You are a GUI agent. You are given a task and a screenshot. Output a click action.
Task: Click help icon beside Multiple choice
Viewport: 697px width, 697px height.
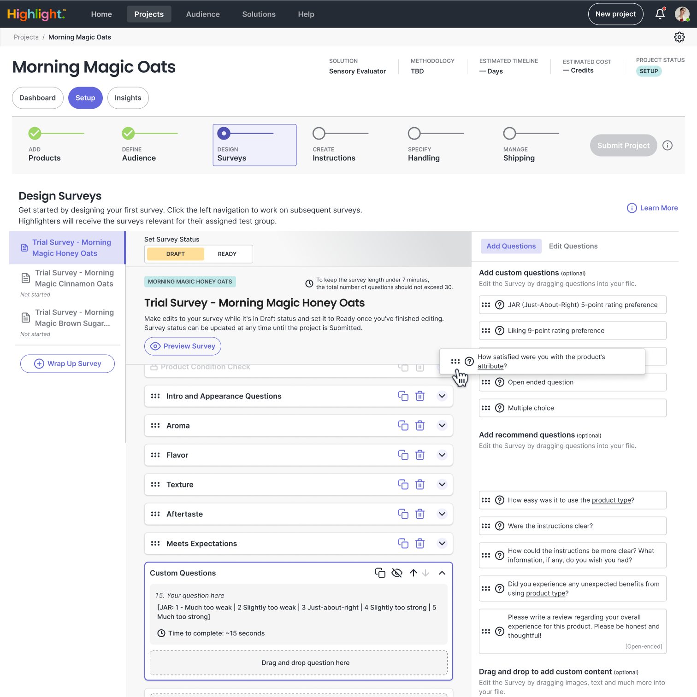(x=499, y=408)
